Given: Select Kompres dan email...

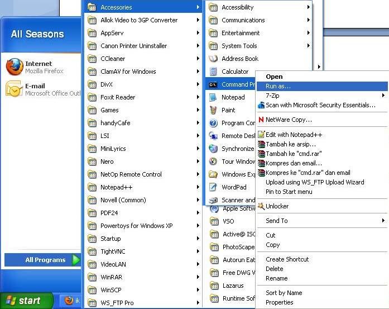Looking at the screenshot, I should tap(322, 163).
